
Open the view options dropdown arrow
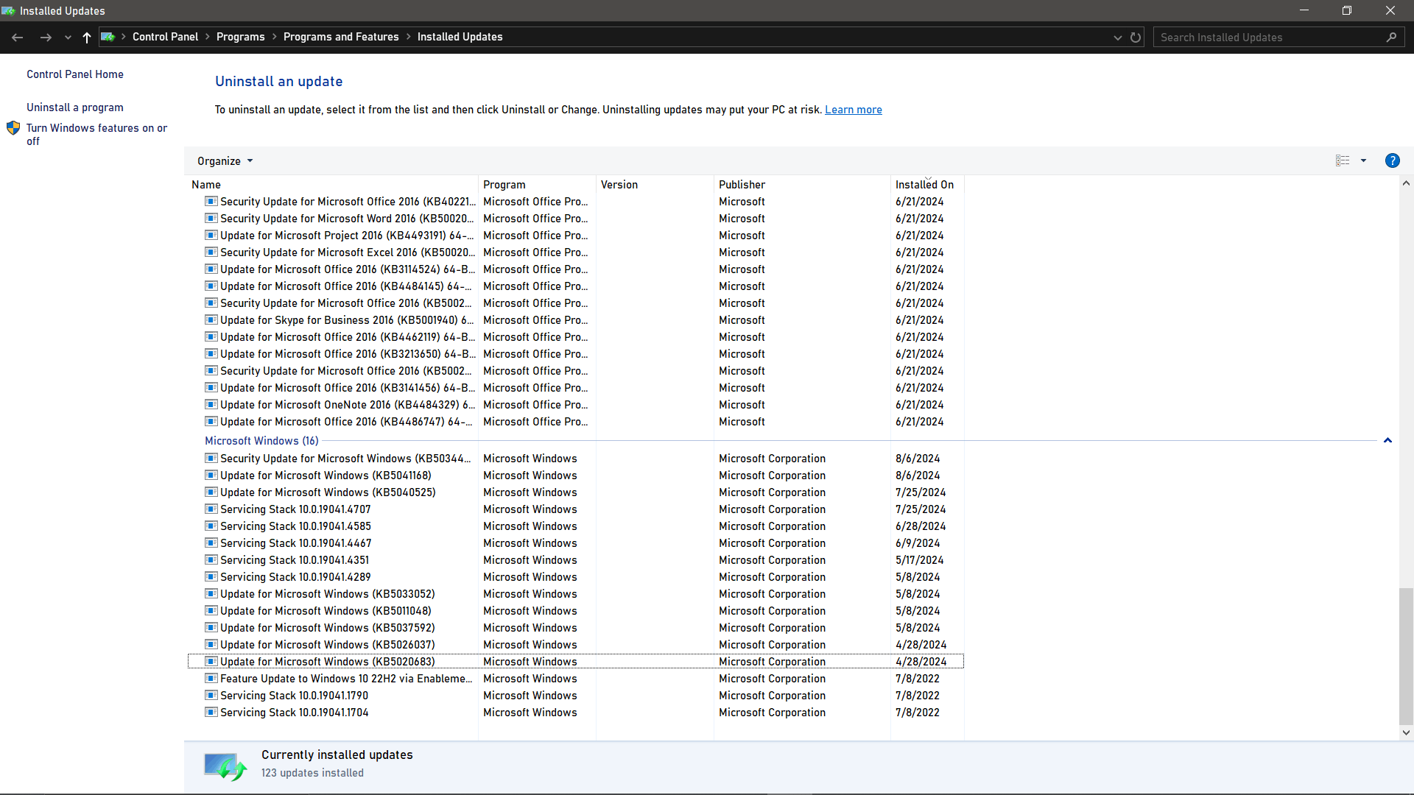coord(1363,160)
